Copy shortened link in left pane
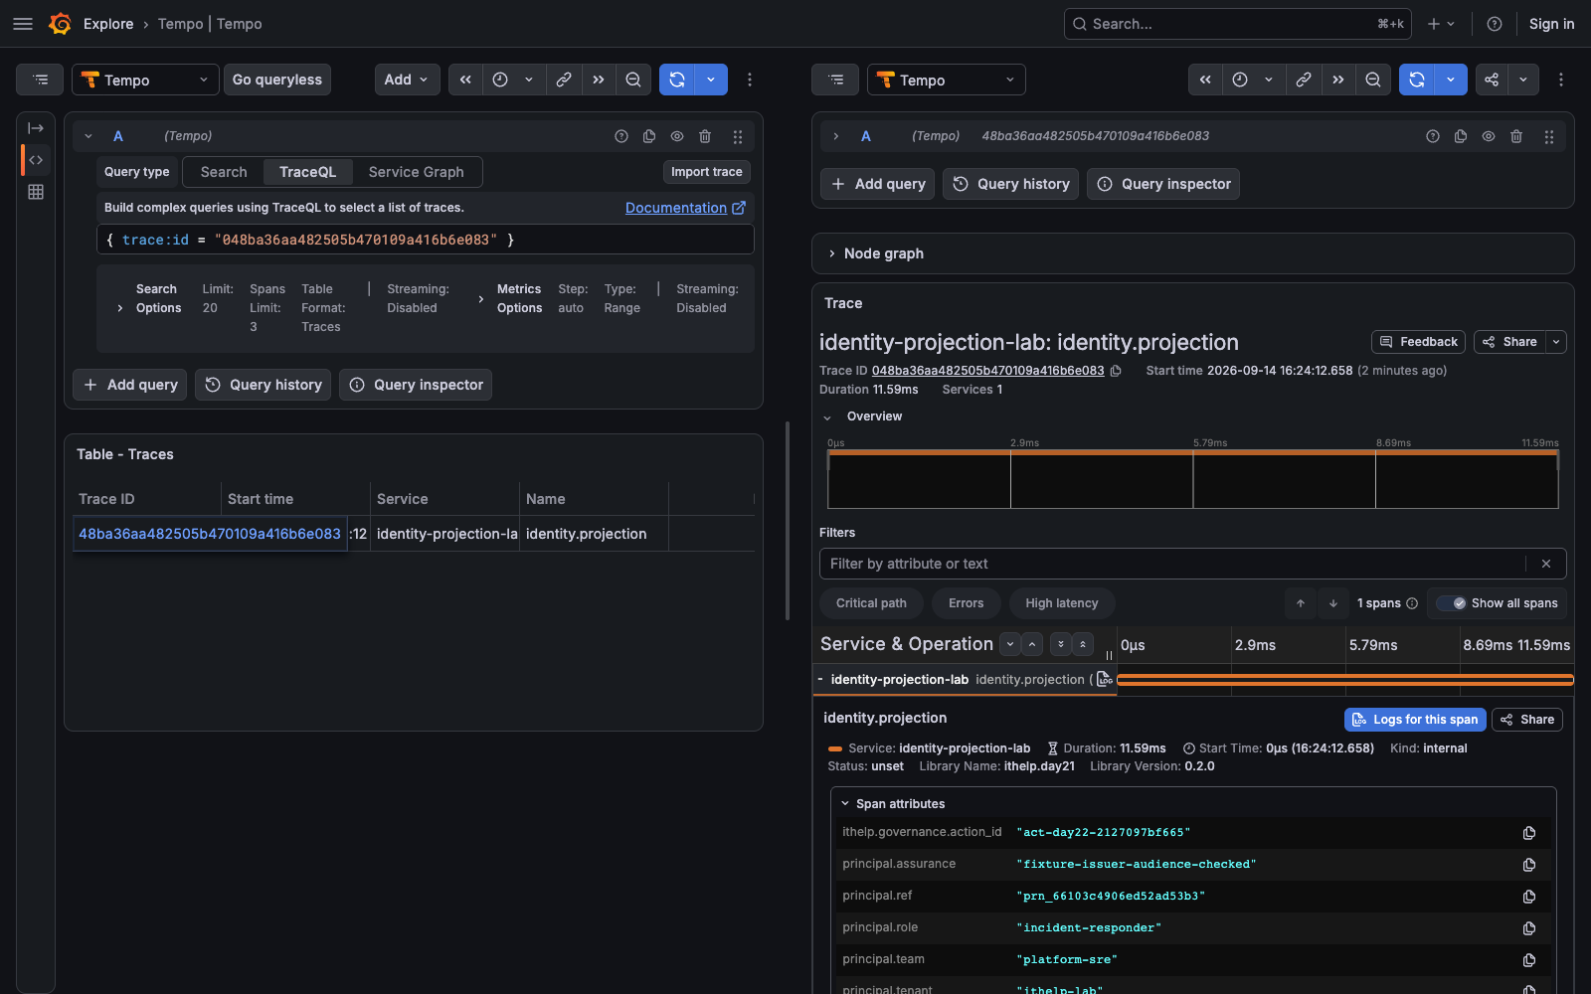The height and width of the screenshot is (994, 1591). click(x=564, y=80)
